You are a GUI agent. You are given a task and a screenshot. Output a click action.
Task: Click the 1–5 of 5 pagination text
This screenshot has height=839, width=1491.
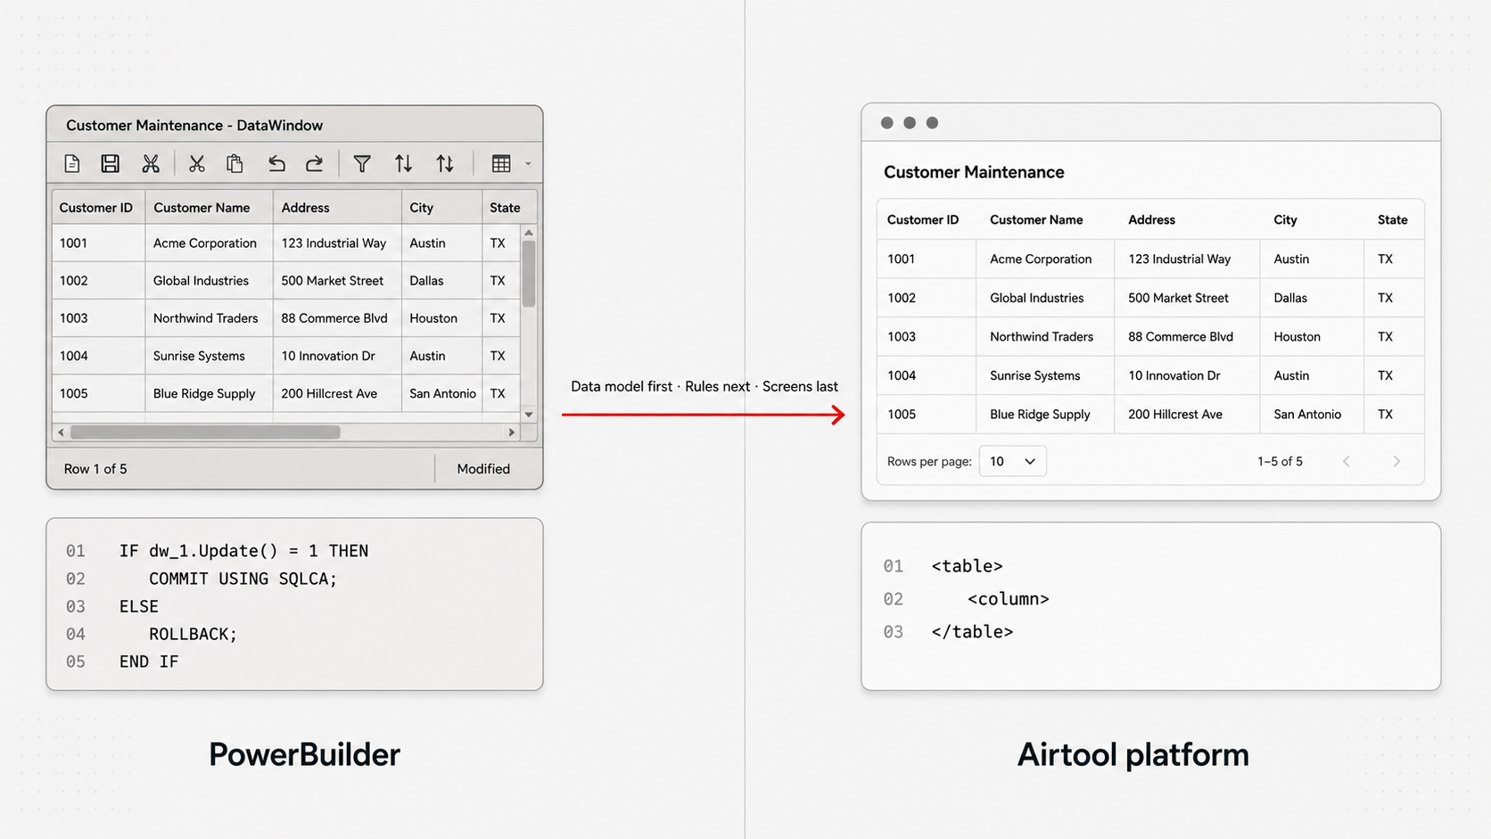coord(1280,461)
